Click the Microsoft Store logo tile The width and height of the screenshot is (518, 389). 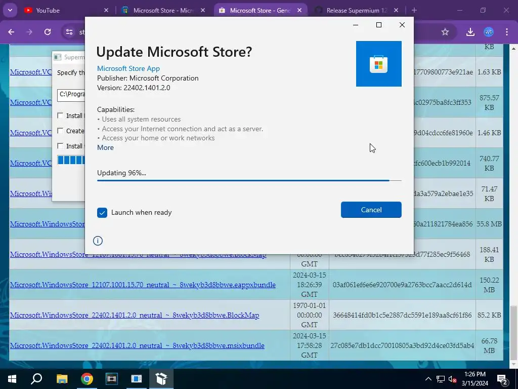pyautogui.click(x=378, y=64)
